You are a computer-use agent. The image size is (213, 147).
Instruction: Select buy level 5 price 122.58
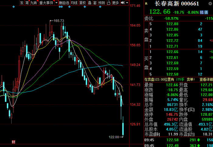tap(172, 74)
